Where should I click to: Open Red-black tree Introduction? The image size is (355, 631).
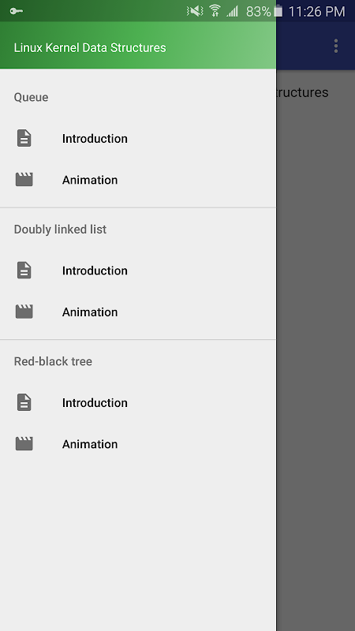click(138, 402)
